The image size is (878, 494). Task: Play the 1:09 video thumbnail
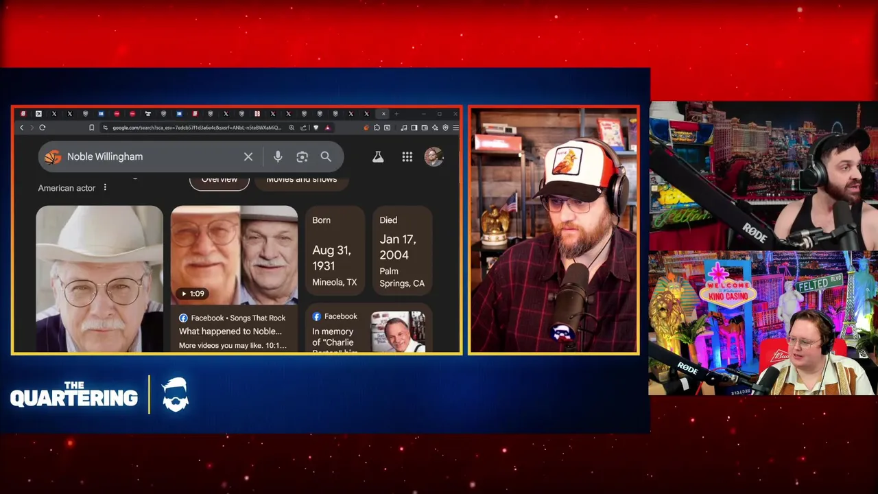234,255
